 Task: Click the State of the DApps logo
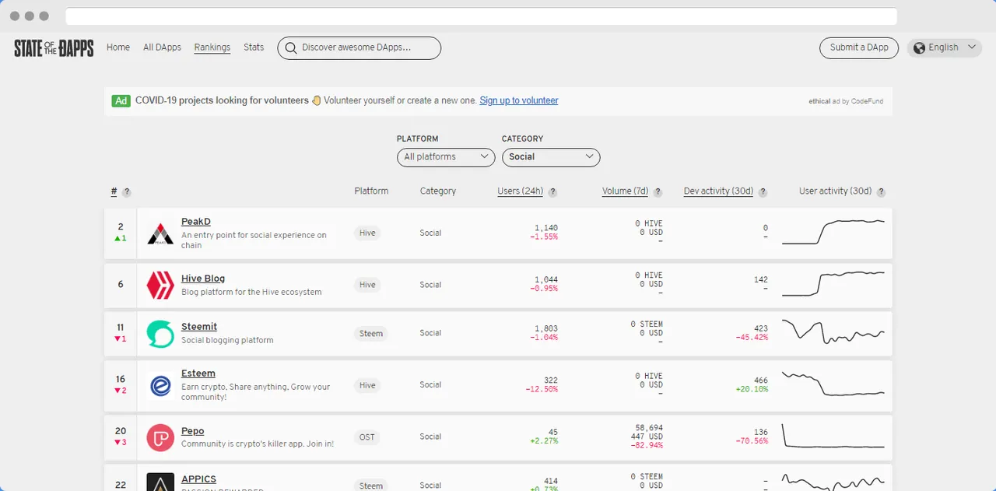pos(54,48)
